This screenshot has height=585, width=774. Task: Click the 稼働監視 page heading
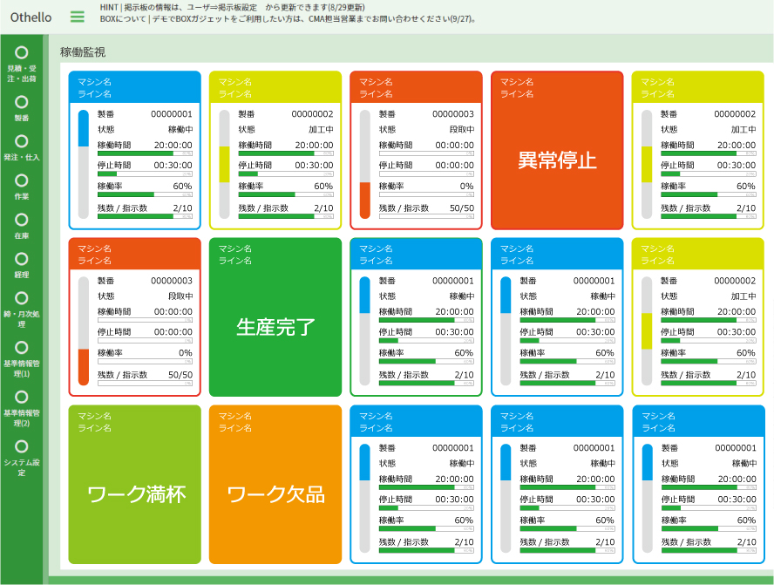click(83, 51)
